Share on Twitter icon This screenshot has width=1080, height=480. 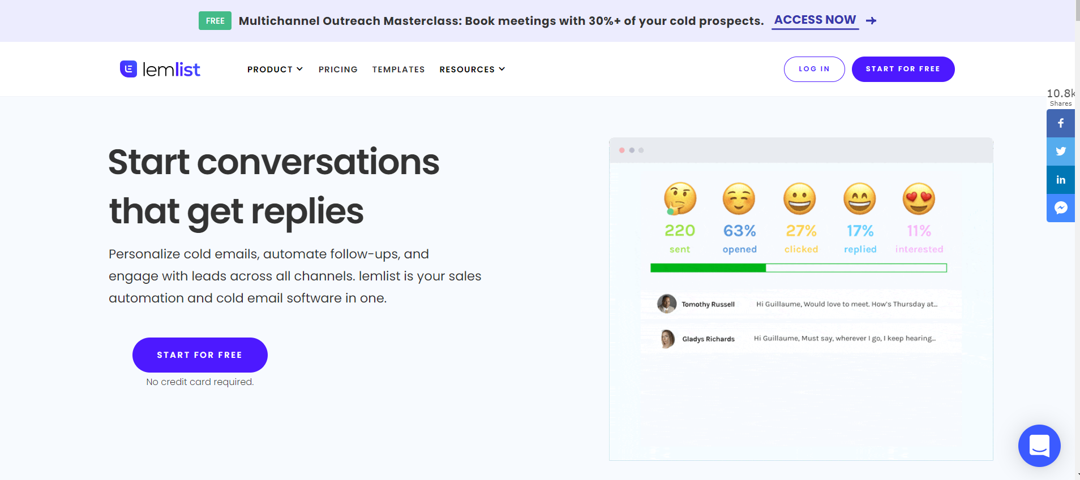(x=1061, y=152)
